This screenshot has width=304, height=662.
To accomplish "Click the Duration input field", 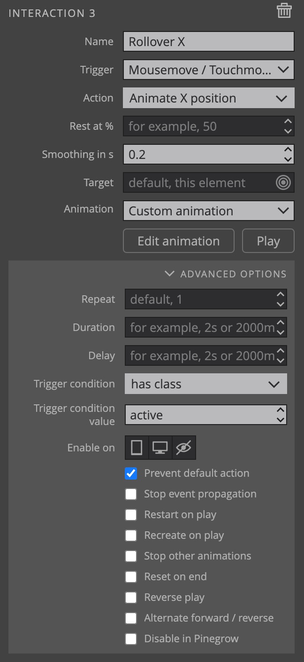I will click(206, 327).
